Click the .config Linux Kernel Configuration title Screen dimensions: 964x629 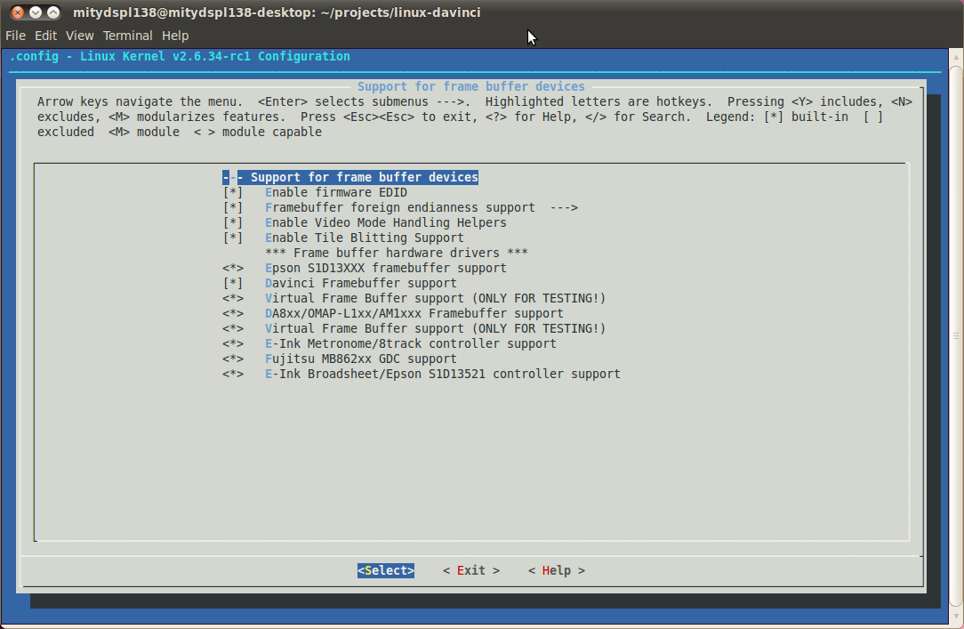(180, 56)
